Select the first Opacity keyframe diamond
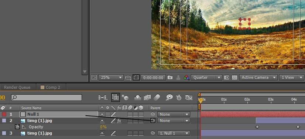Image resolution: width=305 pixels, height=139 pixels. pyautogui.click(x=257, y=127)
